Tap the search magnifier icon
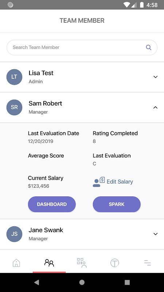The height and width of the screenshot is (292, 164). (x=148, y=47)
